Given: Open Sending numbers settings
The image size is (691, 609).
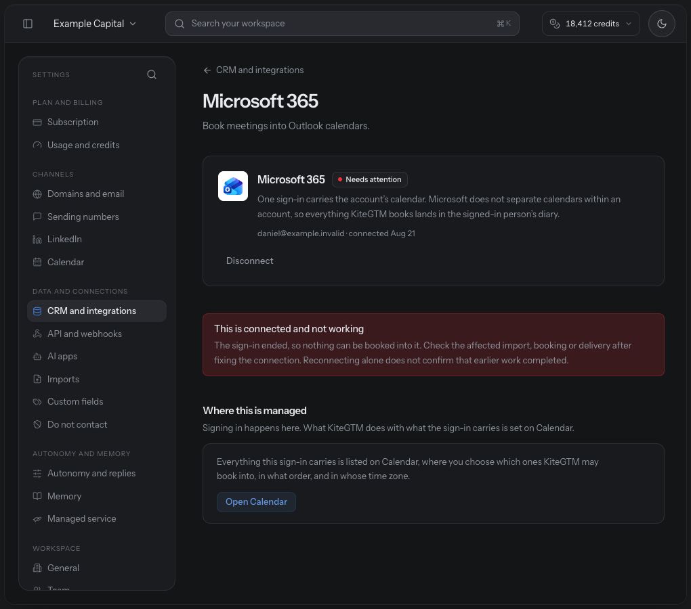Looking at the screenshot, I should 96,217.
